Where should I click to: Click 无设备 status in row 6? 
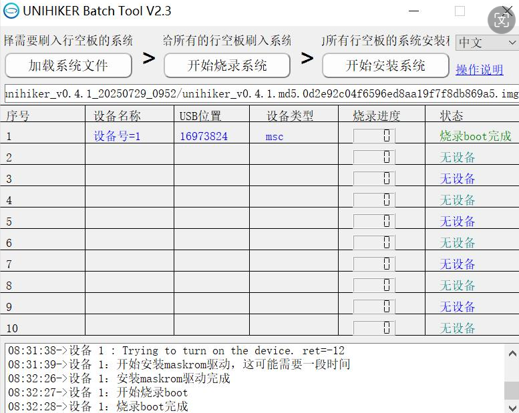tap(457, 243)
